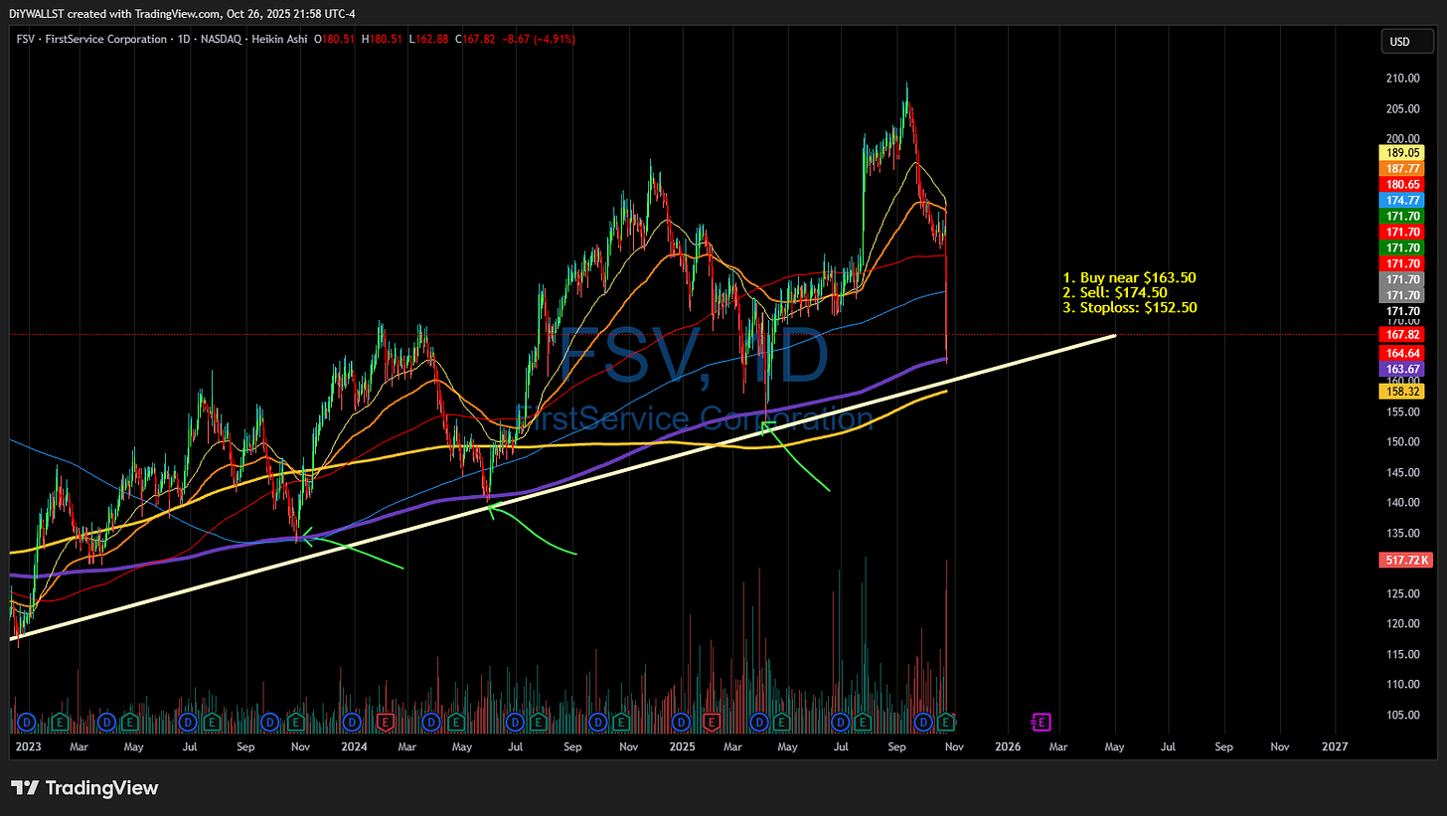Click the 2025 label on the date axis
Image resolution: width=1447 pixels, height=816 pixels.
(682, 746)
